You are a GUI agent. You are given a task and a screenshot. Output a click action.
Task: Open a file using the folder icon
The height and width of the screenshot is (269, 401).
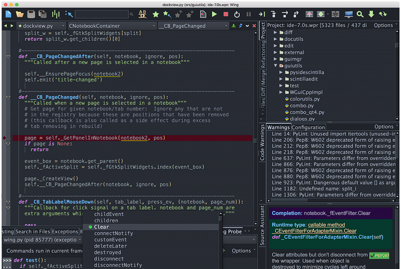coord(20,14)
